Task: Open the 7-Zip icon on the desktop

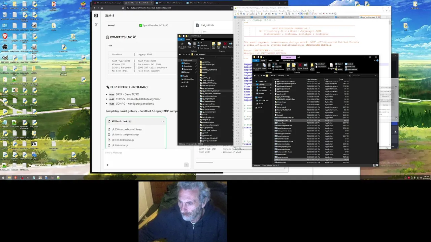Action: [34, 144]
